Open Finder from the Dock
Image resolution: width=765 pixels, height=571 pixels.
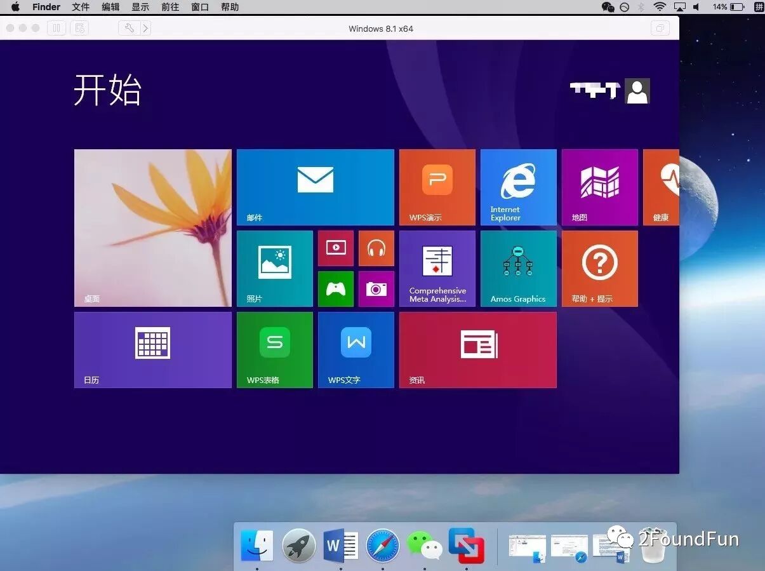coord(257,546)
